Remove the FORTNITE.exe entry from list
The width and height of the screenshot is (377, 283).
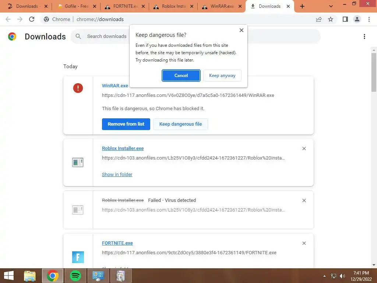304,243
